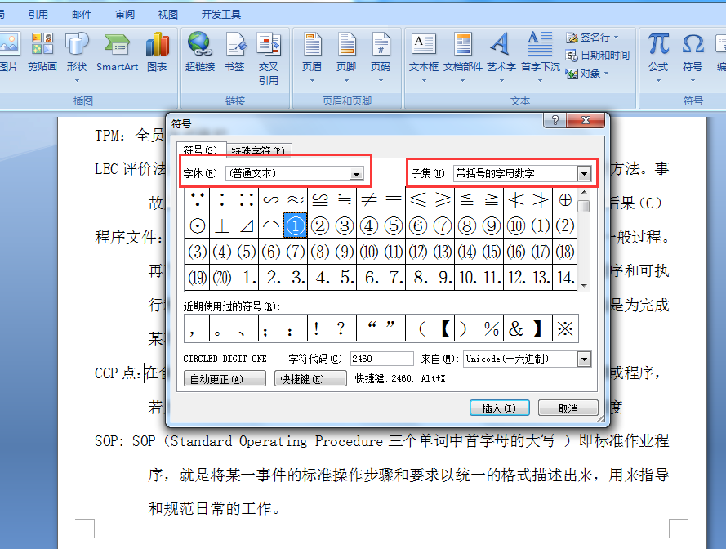This screenshot has width=726, height=549.
Task: Open the 页眉 header menu
Action: click(x=312, y=57)
